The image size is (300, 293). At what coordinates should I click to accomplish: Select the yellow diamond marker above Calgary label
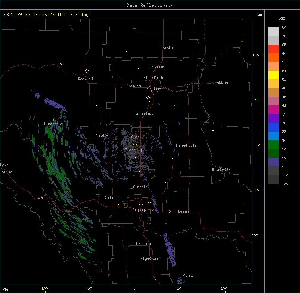tap(141, 205)
